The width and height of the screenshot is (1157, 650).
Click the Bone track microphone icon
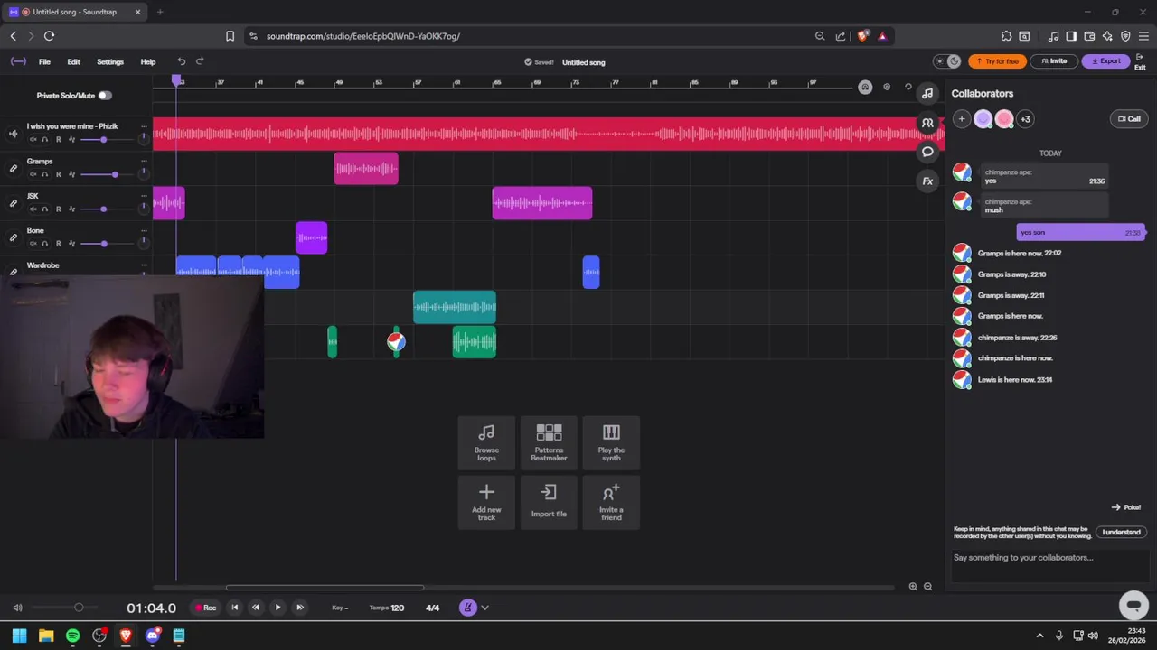click(13, 237)
